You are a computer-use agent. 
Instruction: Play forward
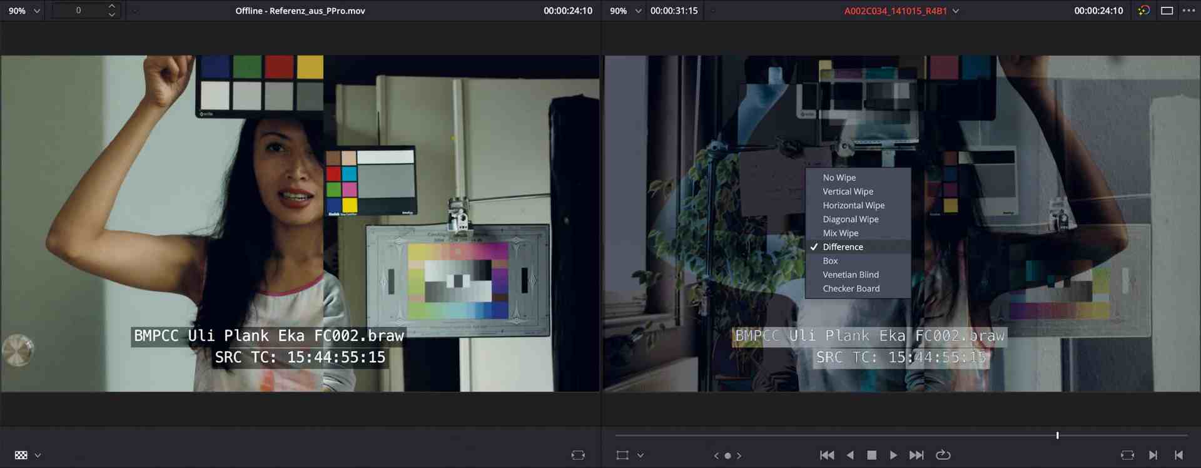coord(893,455)
